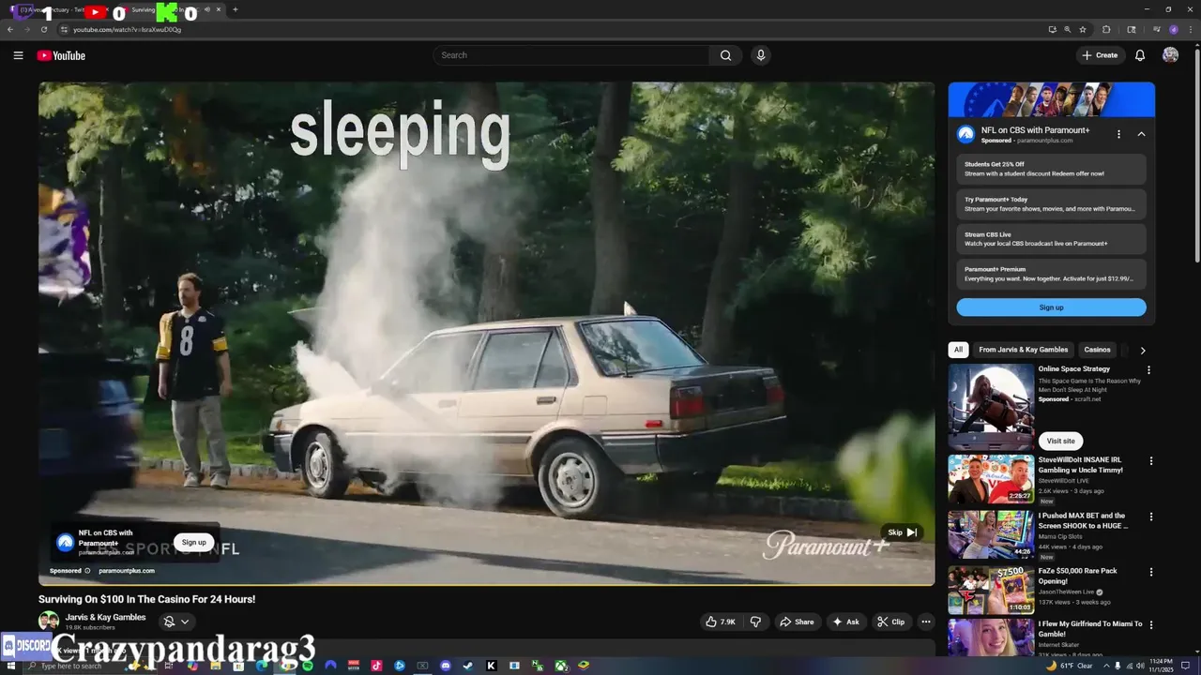Create a Clip of the video
1201x675 pixels.
coord(891,622)
